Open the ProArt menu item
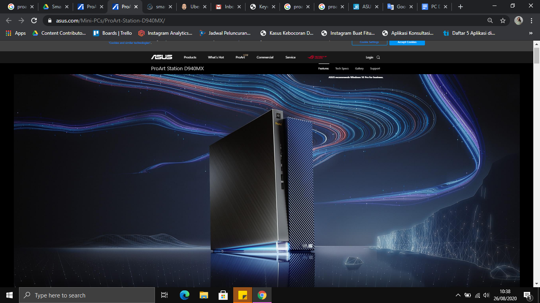 (240, 57)
